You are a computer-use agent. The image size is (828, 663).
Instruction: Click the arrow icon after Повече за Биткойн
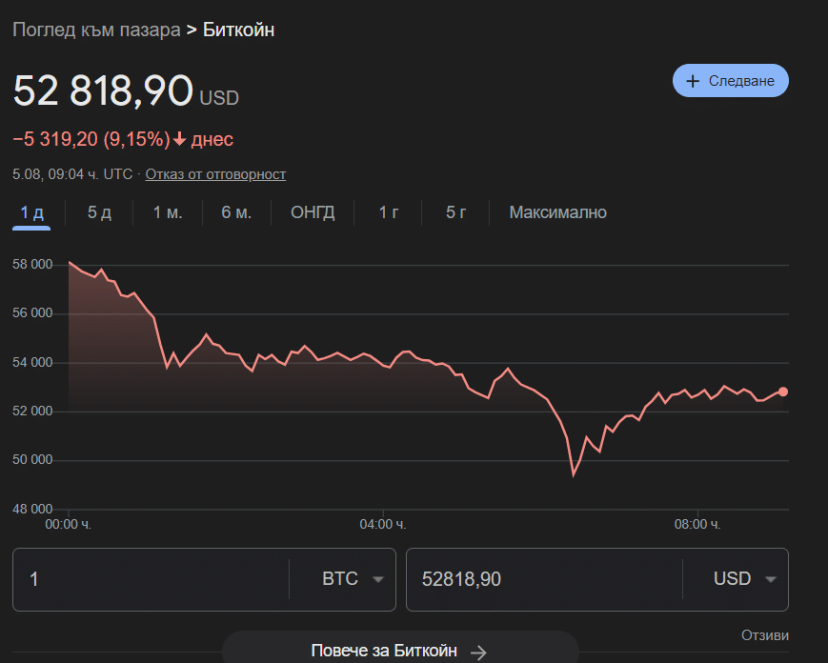click(478, 652)
